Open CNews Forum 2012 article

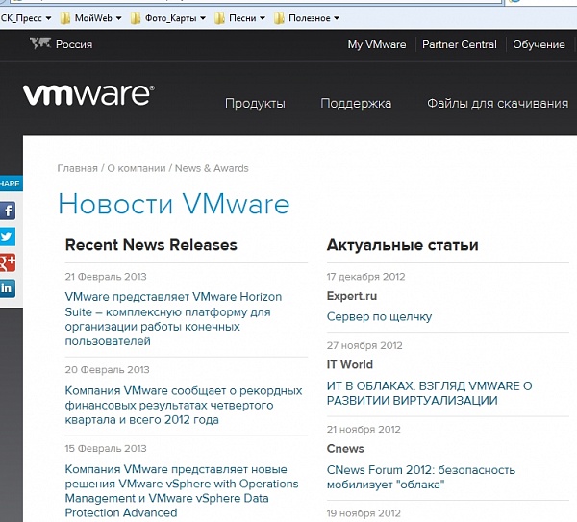tap(421, 477)
